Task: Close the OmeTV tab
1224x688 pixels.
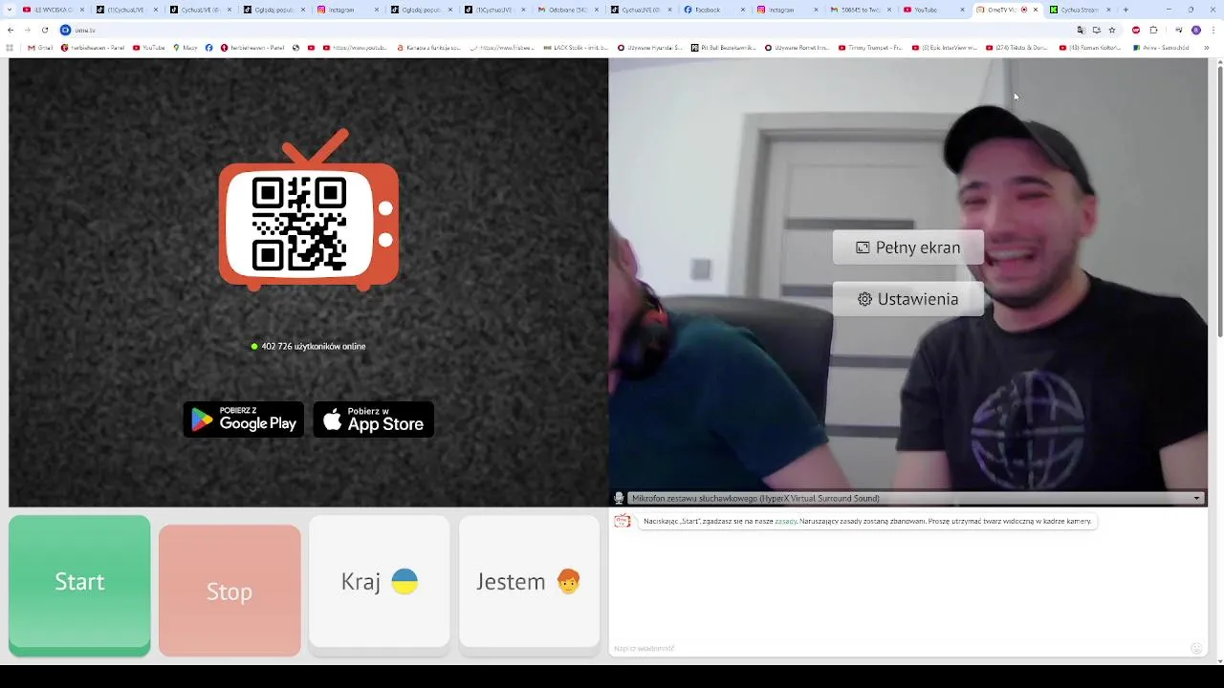Action: tap(1036, 10)
